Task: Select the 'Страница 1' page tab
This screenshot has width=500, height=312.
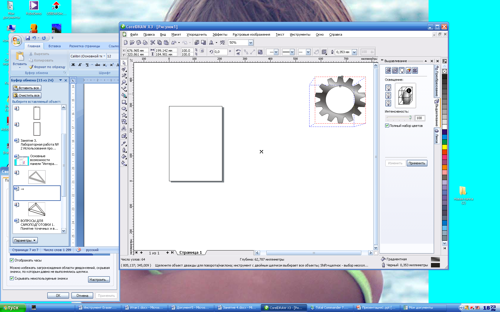Action: pyautogui.click(x=190, y=253)
